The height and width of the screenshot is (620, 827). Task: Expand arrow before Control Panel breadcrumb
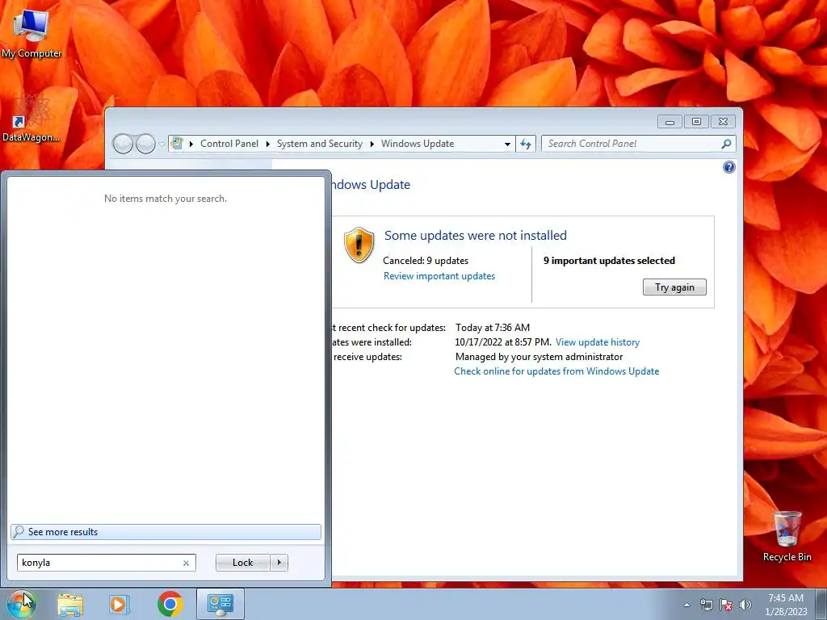click(191, 144)
